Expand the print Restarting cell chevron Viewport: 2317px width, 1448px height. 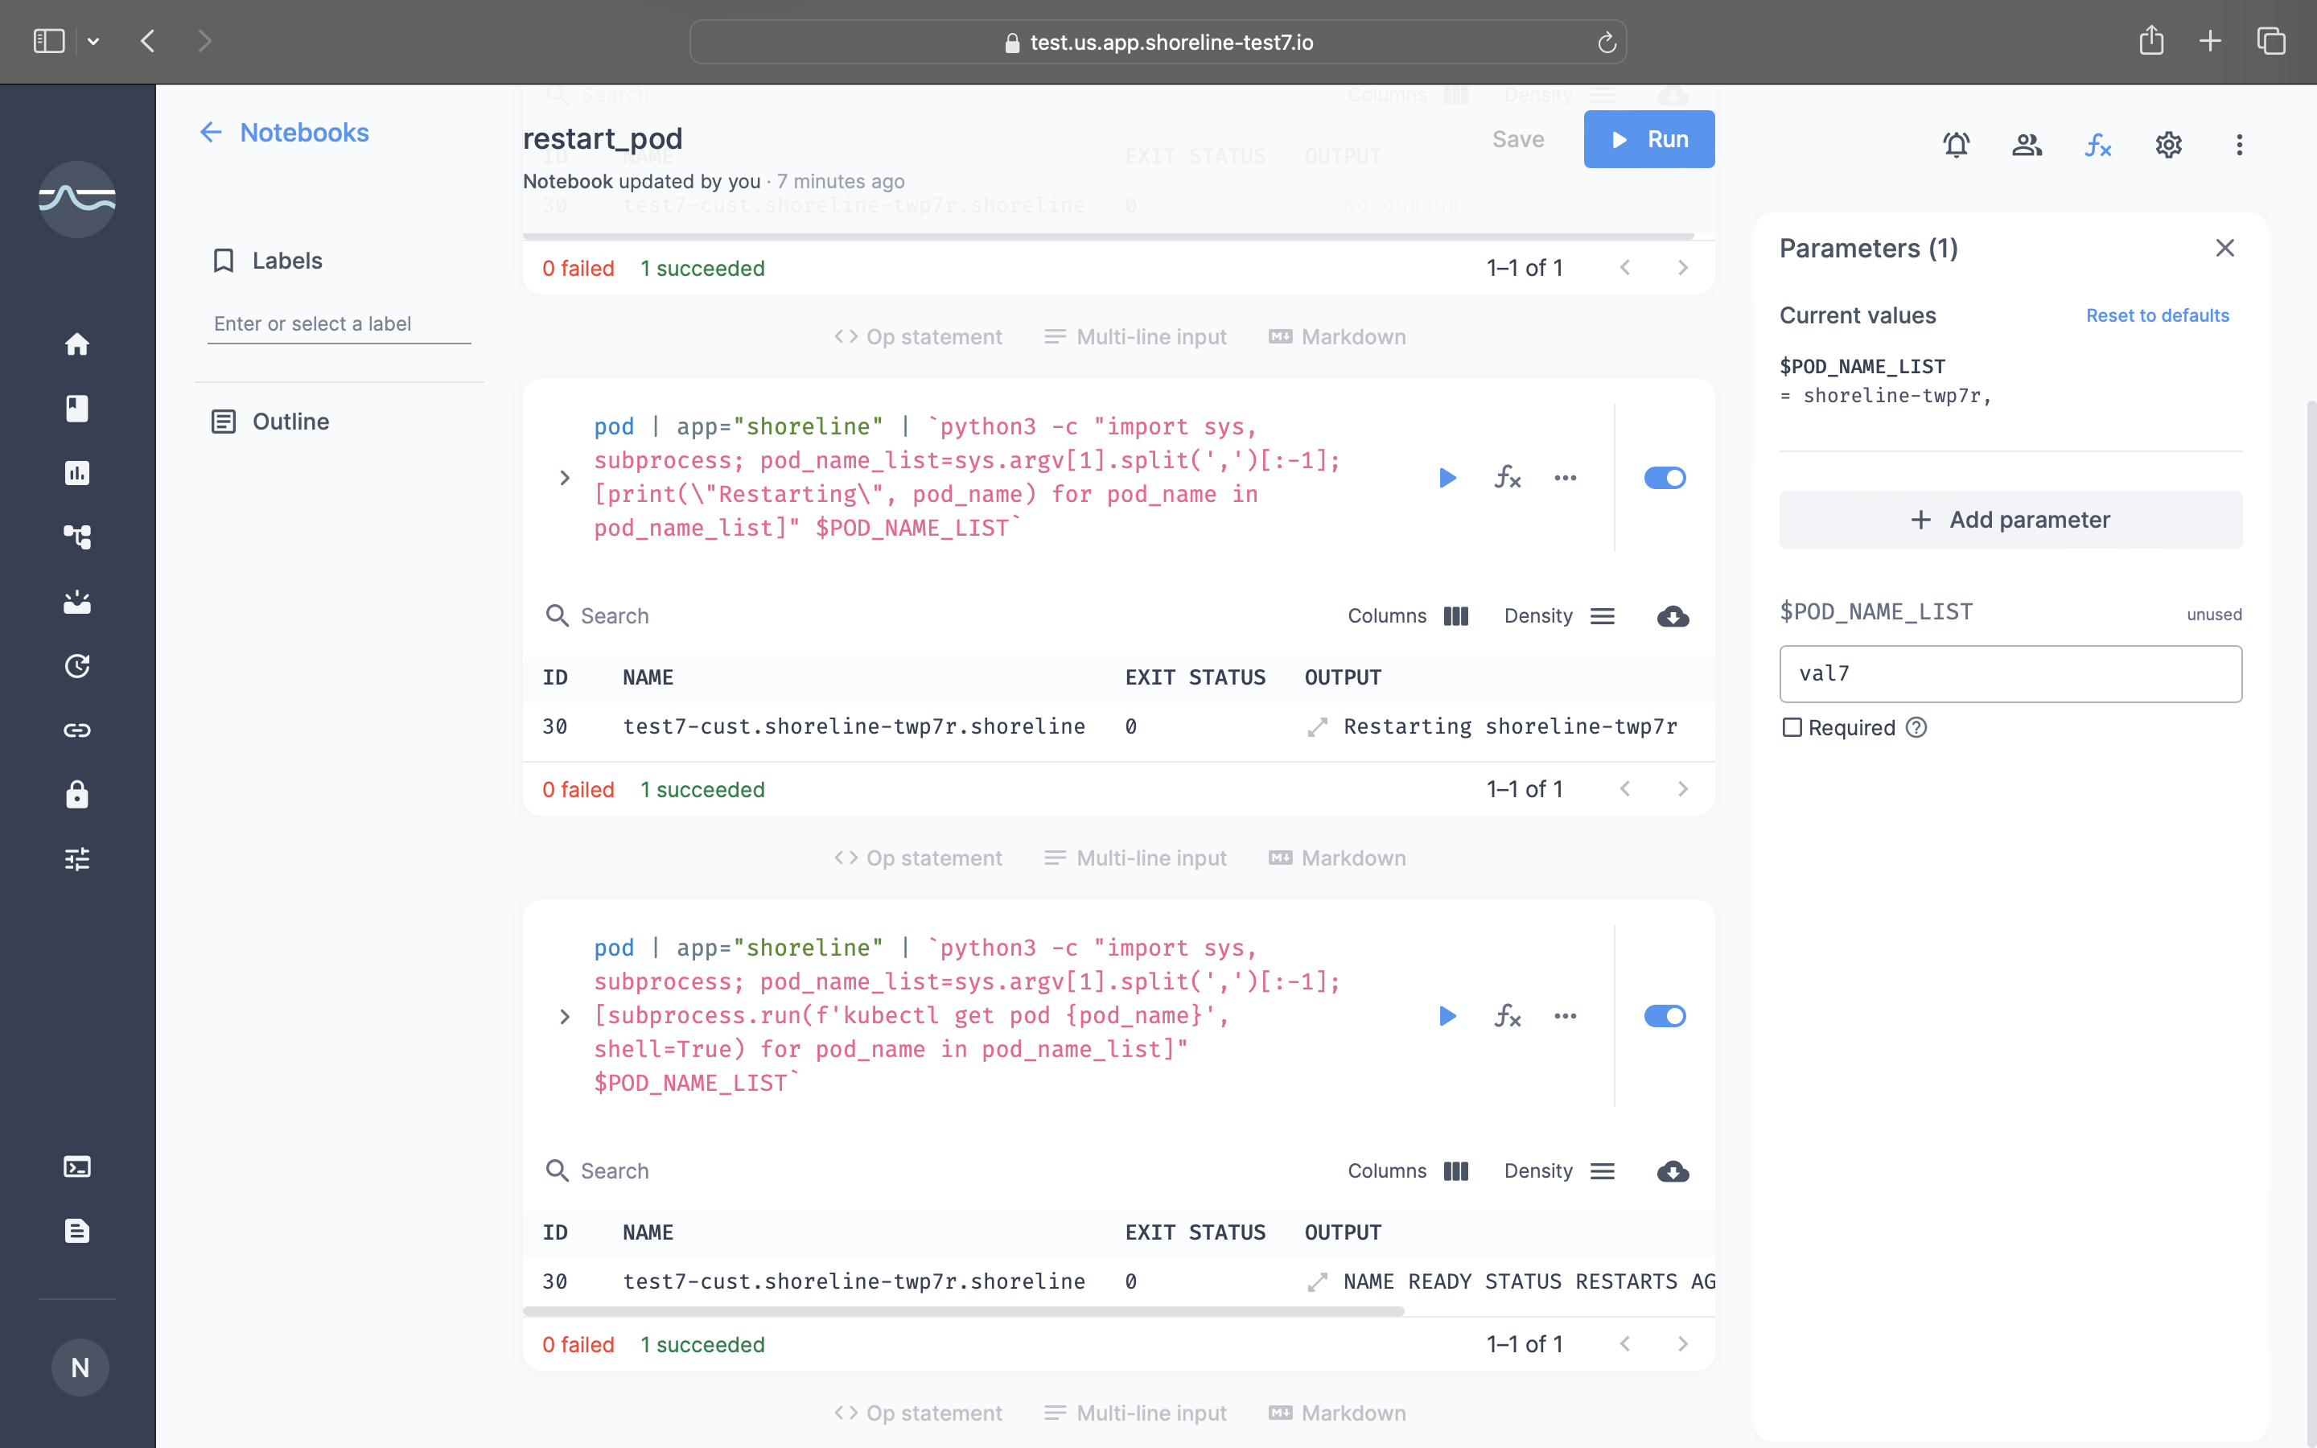click(565, 477)
